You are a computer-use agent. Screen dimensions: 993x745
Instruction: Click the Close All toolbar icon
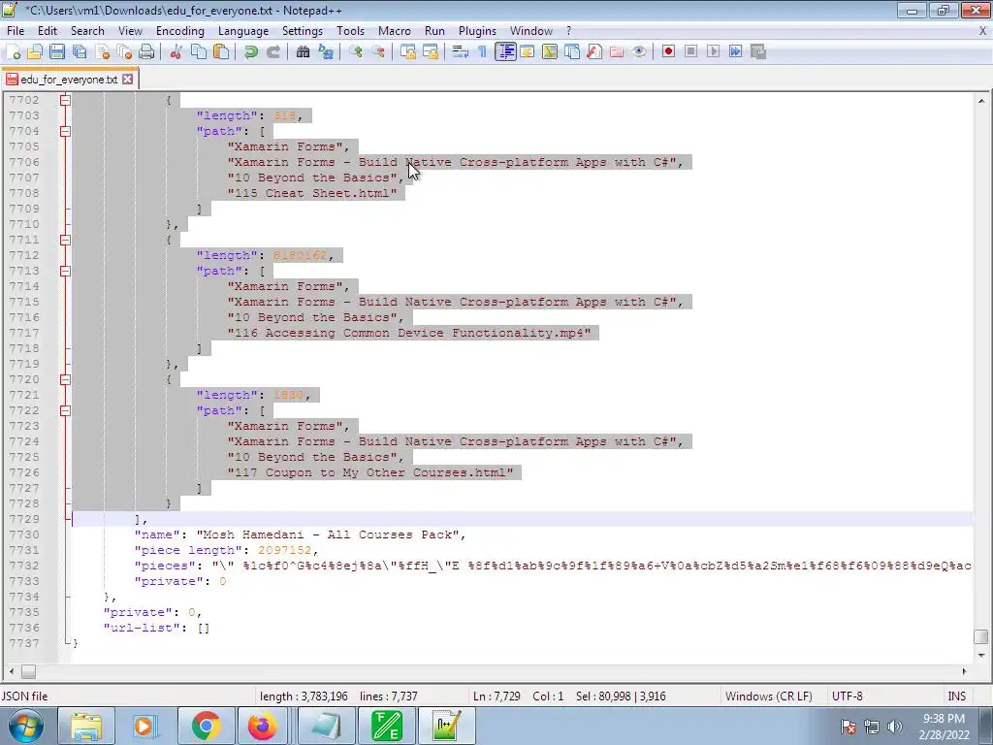coord(124,52)
